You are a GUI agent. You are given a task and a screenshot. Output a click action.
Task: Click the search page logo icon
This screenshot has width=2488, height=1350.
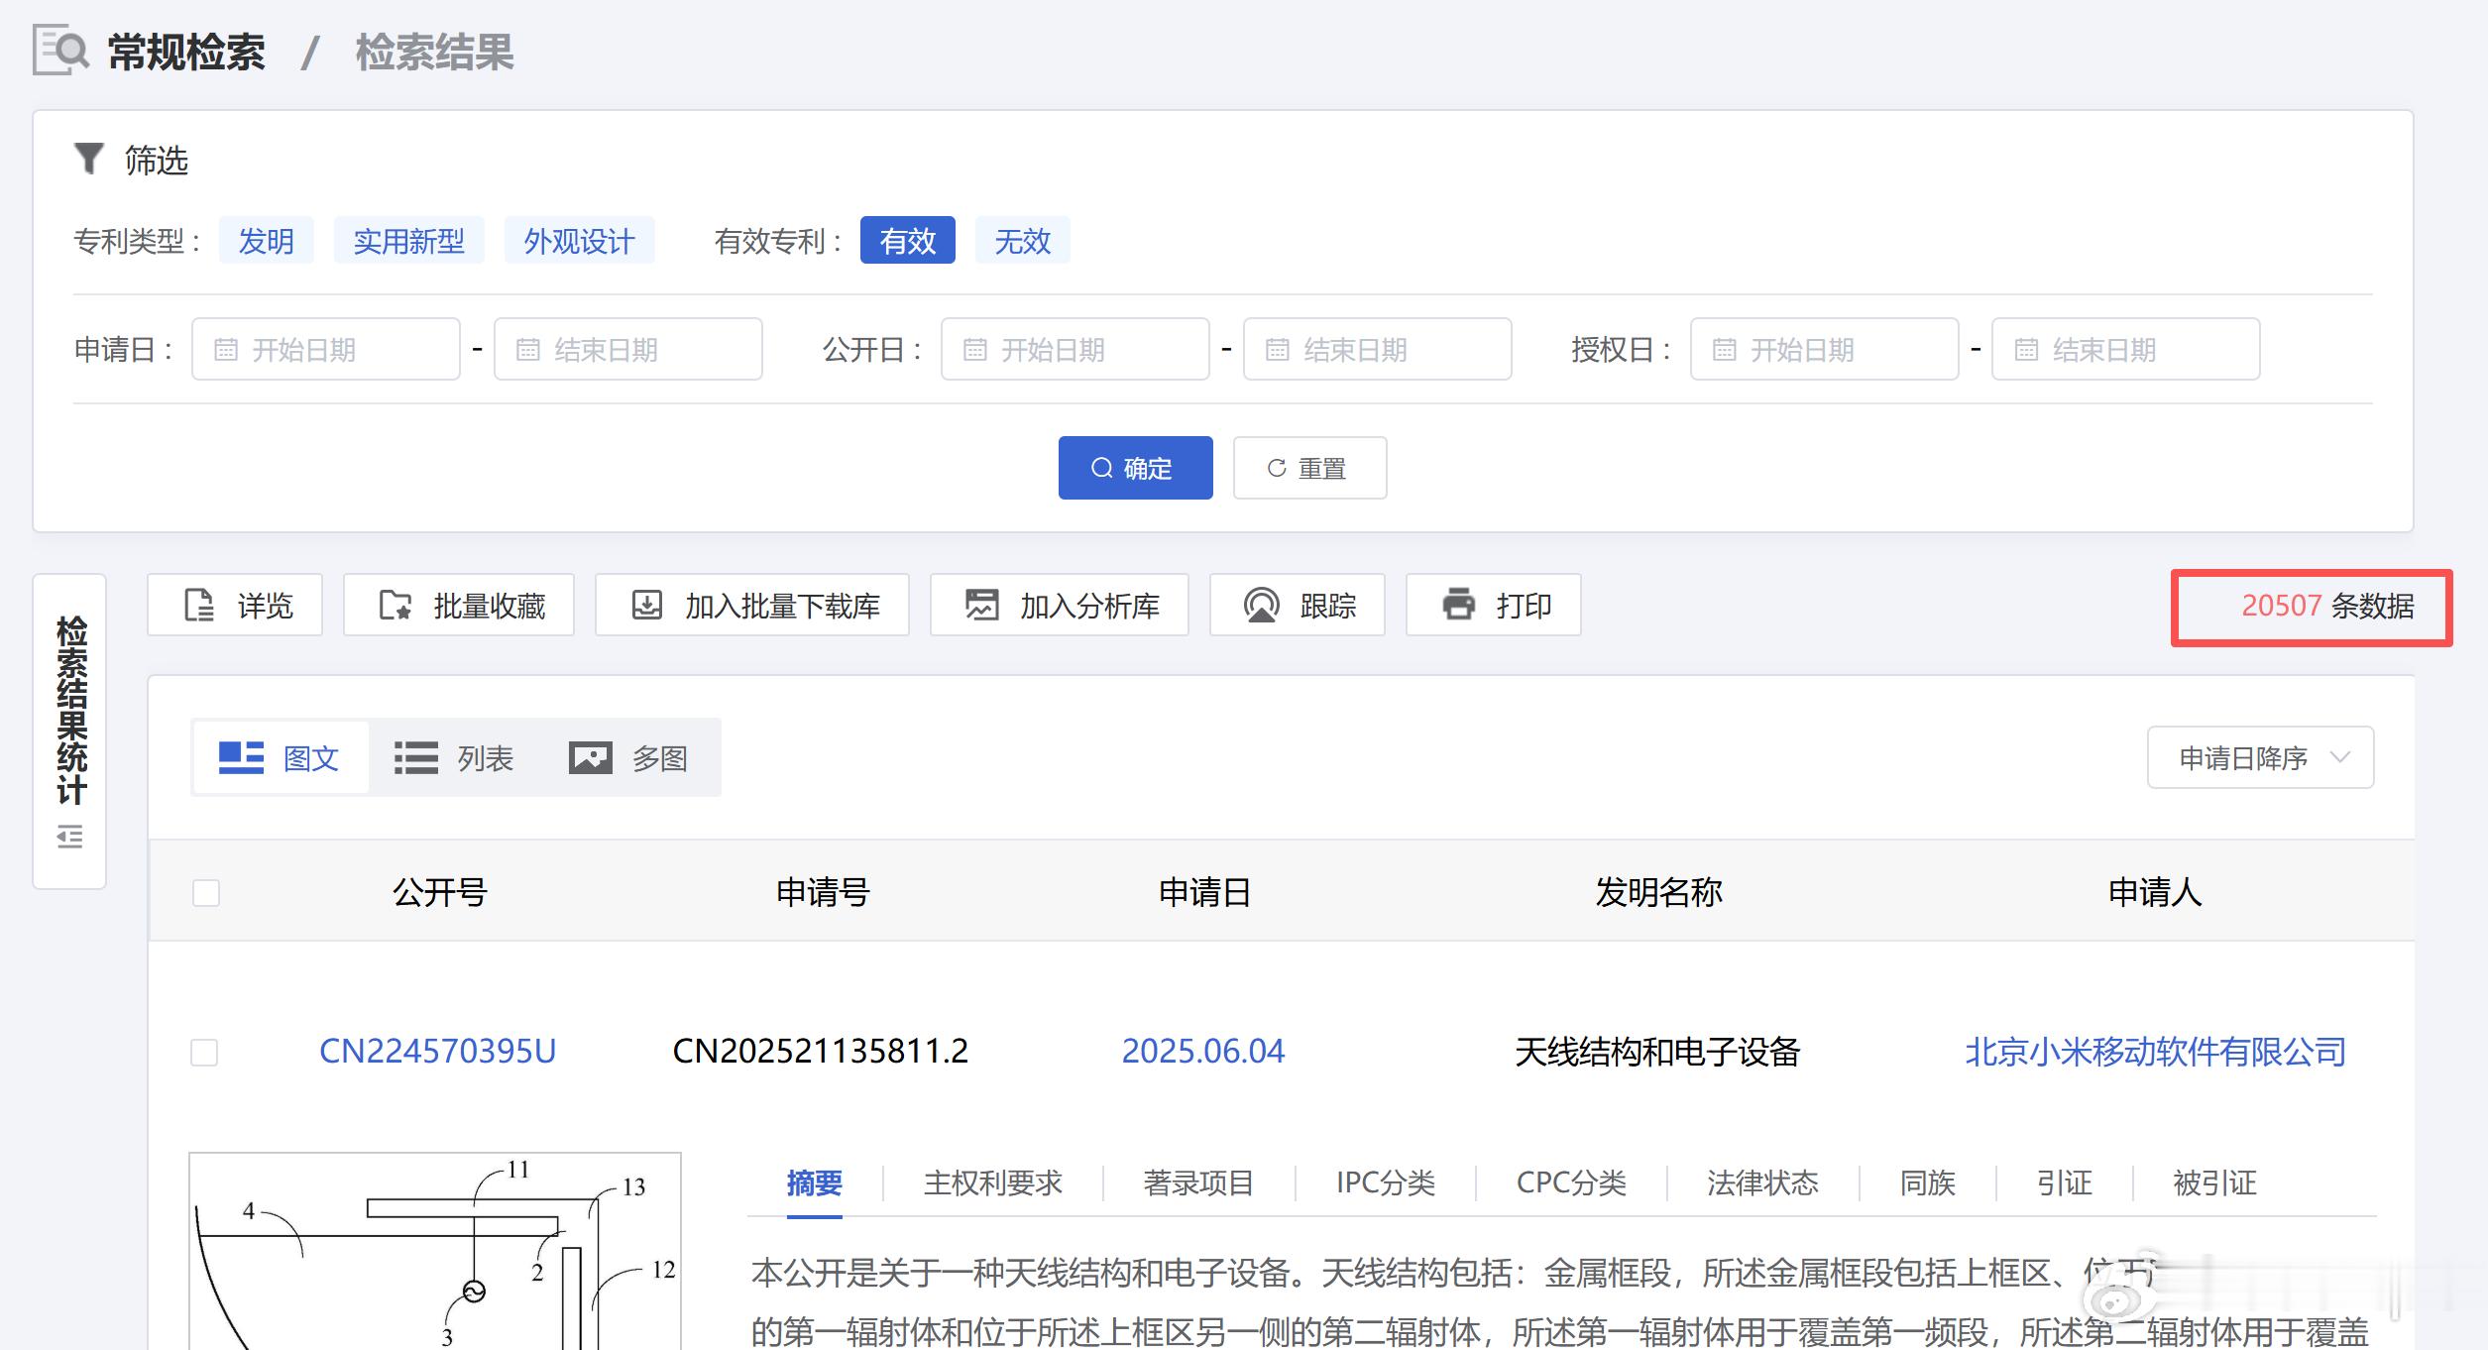click(61, 51)
